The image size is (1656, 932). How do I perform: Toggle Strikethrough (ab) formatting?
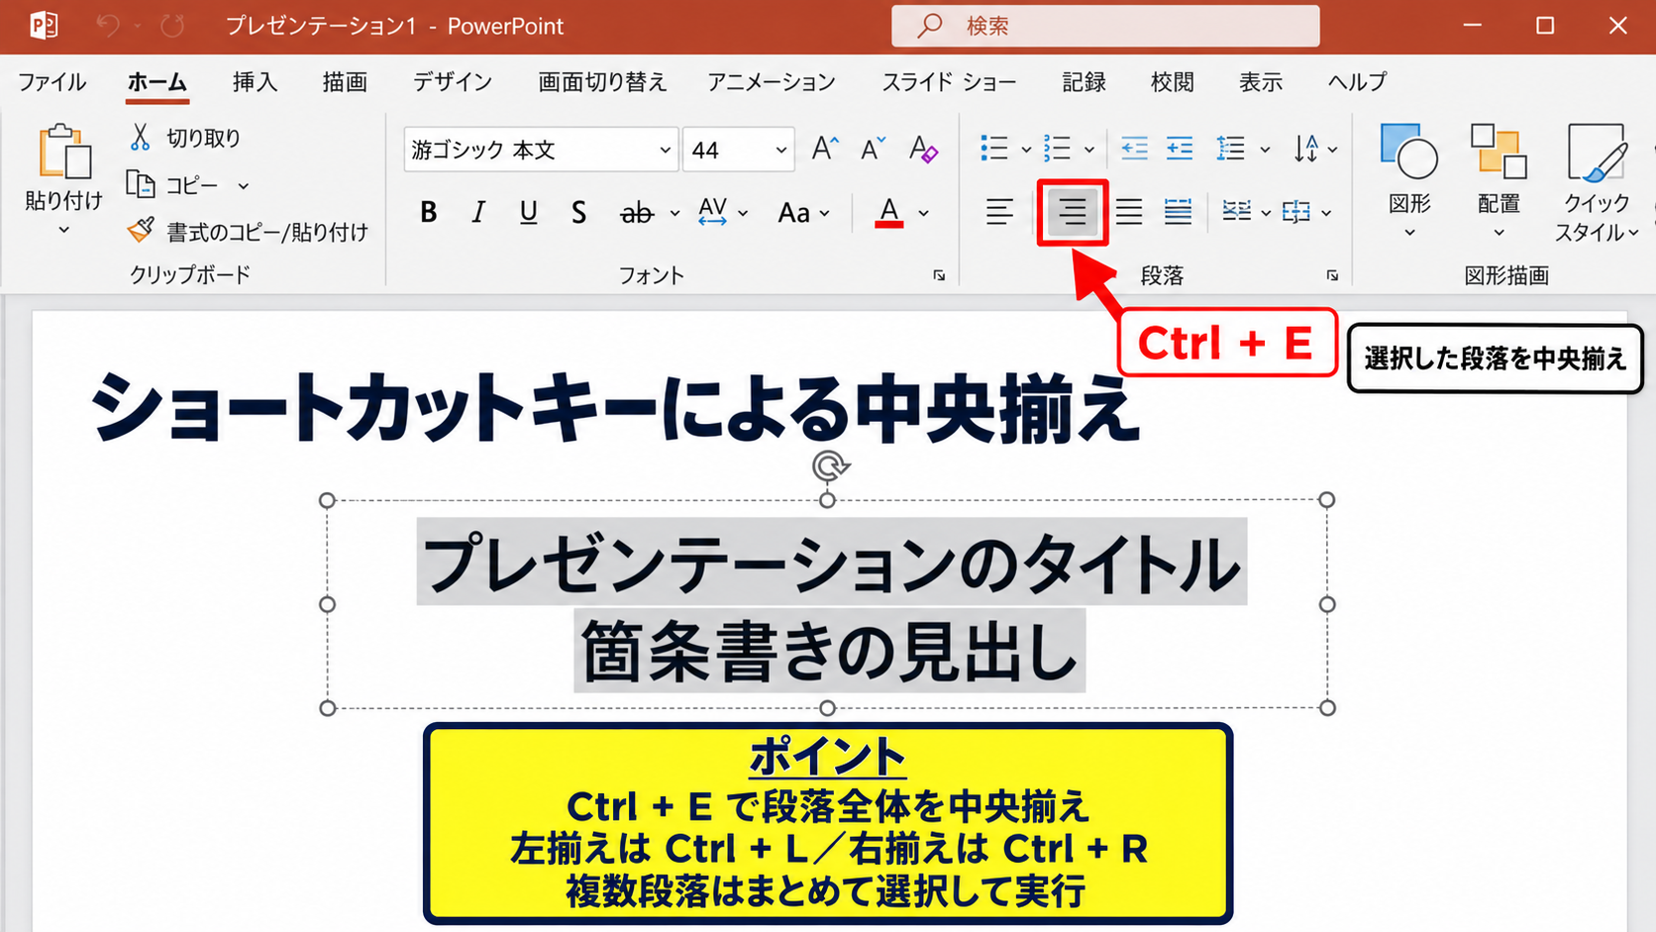pyautogui.click(x=636, y=212)
